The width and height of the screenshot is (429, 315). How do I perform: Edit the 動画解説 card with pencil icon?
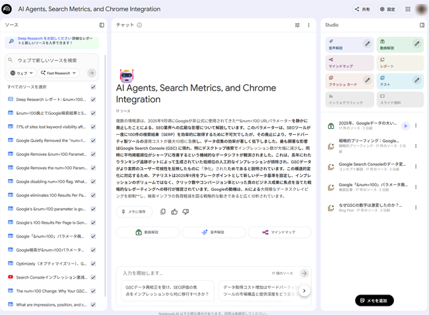coord(416,44)
